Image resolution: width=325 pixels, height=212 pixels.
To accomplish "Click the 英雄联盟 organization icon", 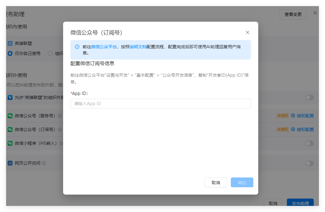I will pos(10,43).
